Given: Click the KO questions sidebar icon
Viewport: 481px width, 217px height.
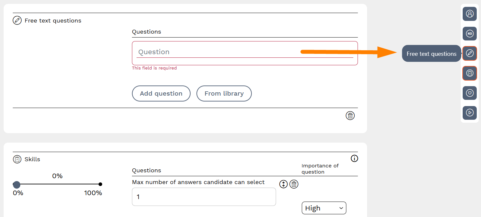Looking at the screenshot, I should pos(470,34).
